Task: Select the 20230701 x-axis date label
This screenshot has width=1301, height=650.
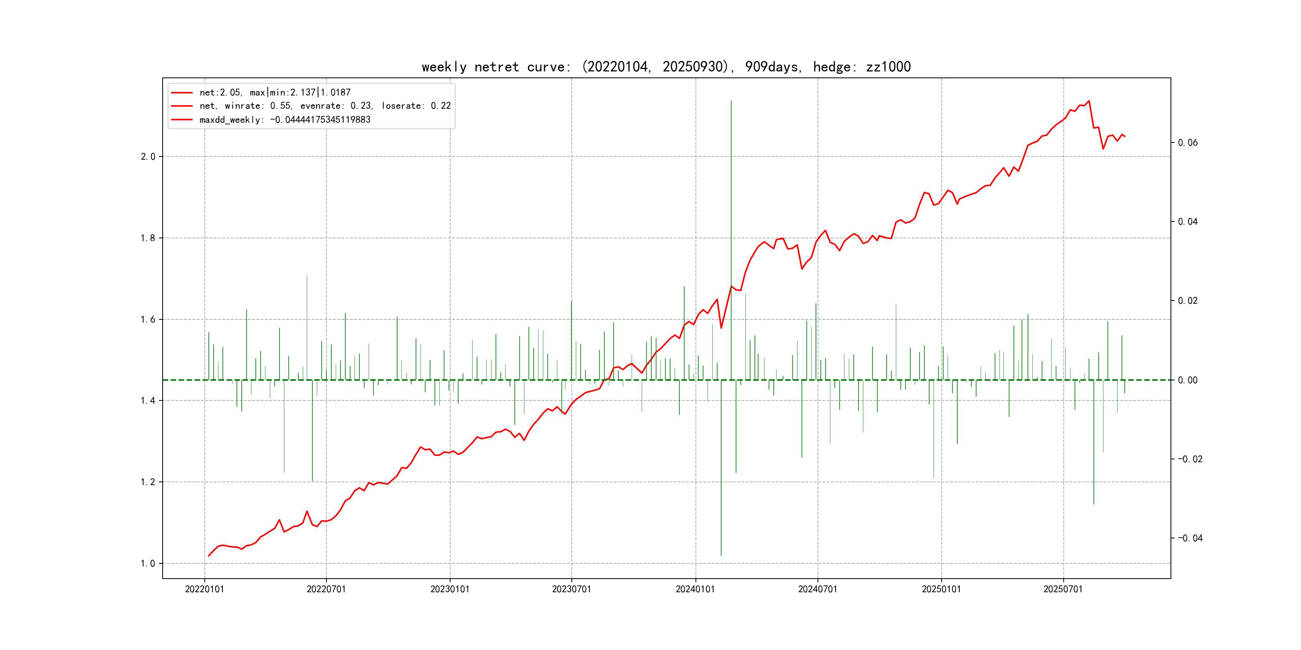Action: tap(571, 589)
